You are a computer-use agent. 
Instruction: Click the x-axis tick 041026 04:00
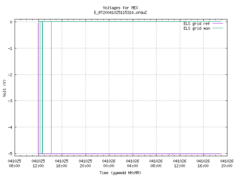132,164
